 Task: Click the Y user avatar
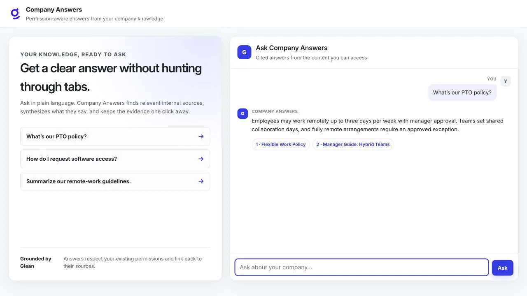click(506, 81)
